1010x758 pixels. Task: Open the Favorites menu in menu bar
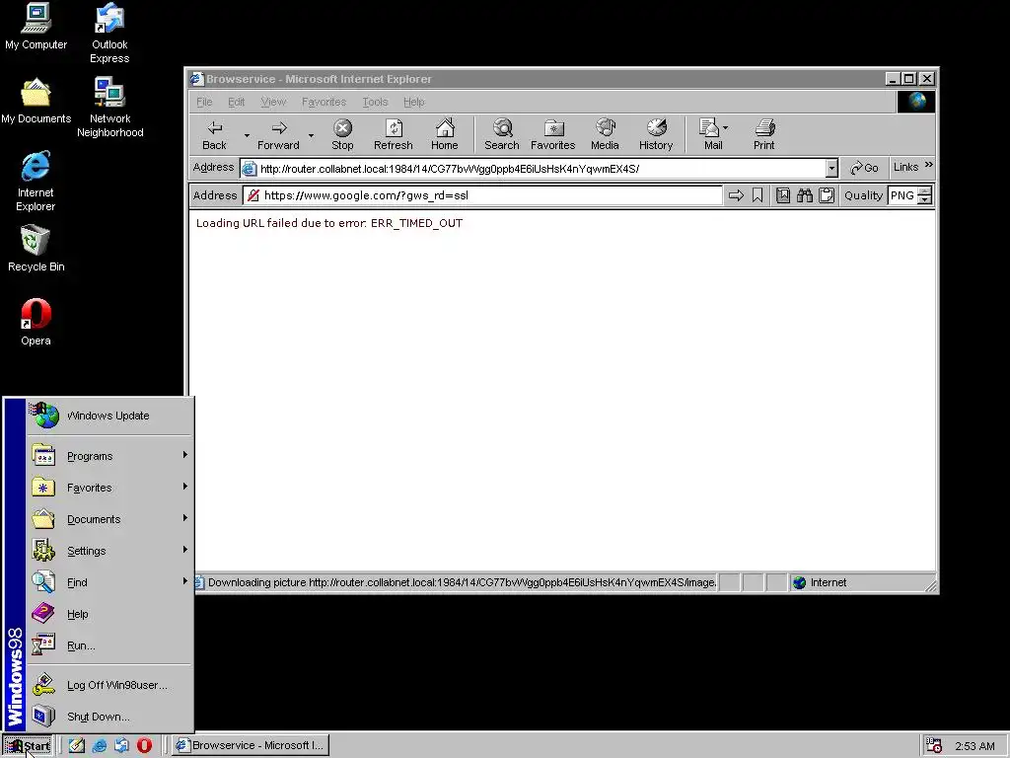pyautogui.click(x=324, y=102)
